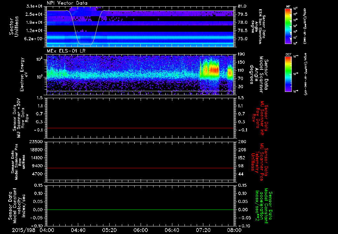Select the "NPI Vector Data" panel title
The height and width of the screenshot is (234, 338).
click(x=67, y=3)
